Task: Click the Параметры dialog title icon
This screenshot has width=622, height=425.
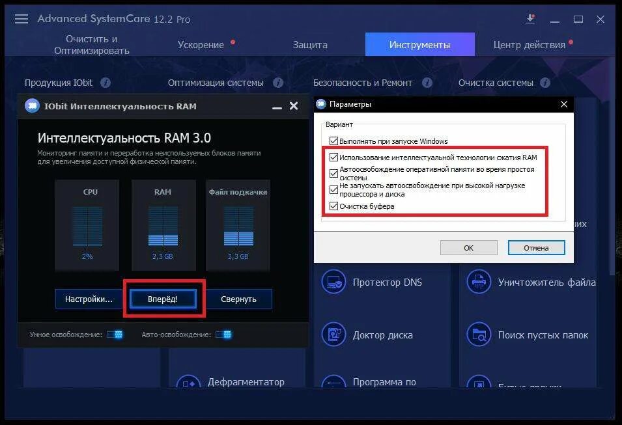Action: point(321,104)
